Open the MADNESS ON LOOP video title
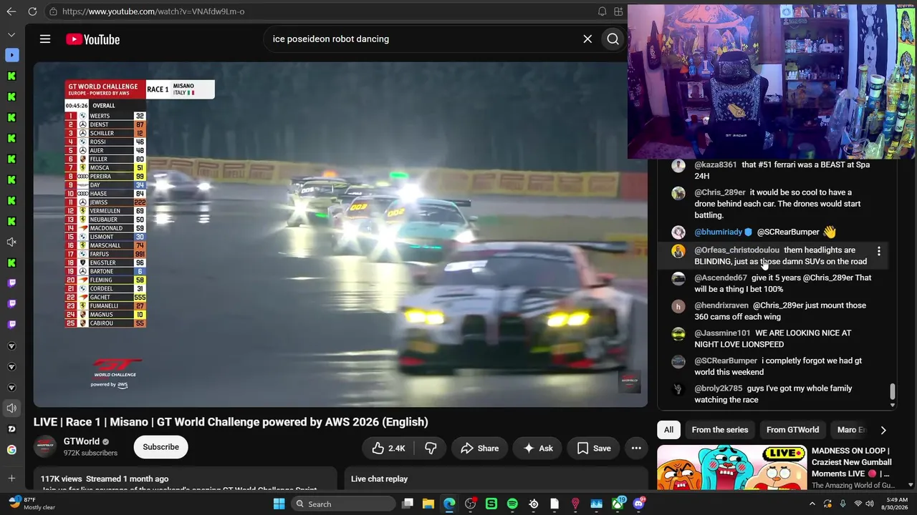 click(x=852, y=462)
